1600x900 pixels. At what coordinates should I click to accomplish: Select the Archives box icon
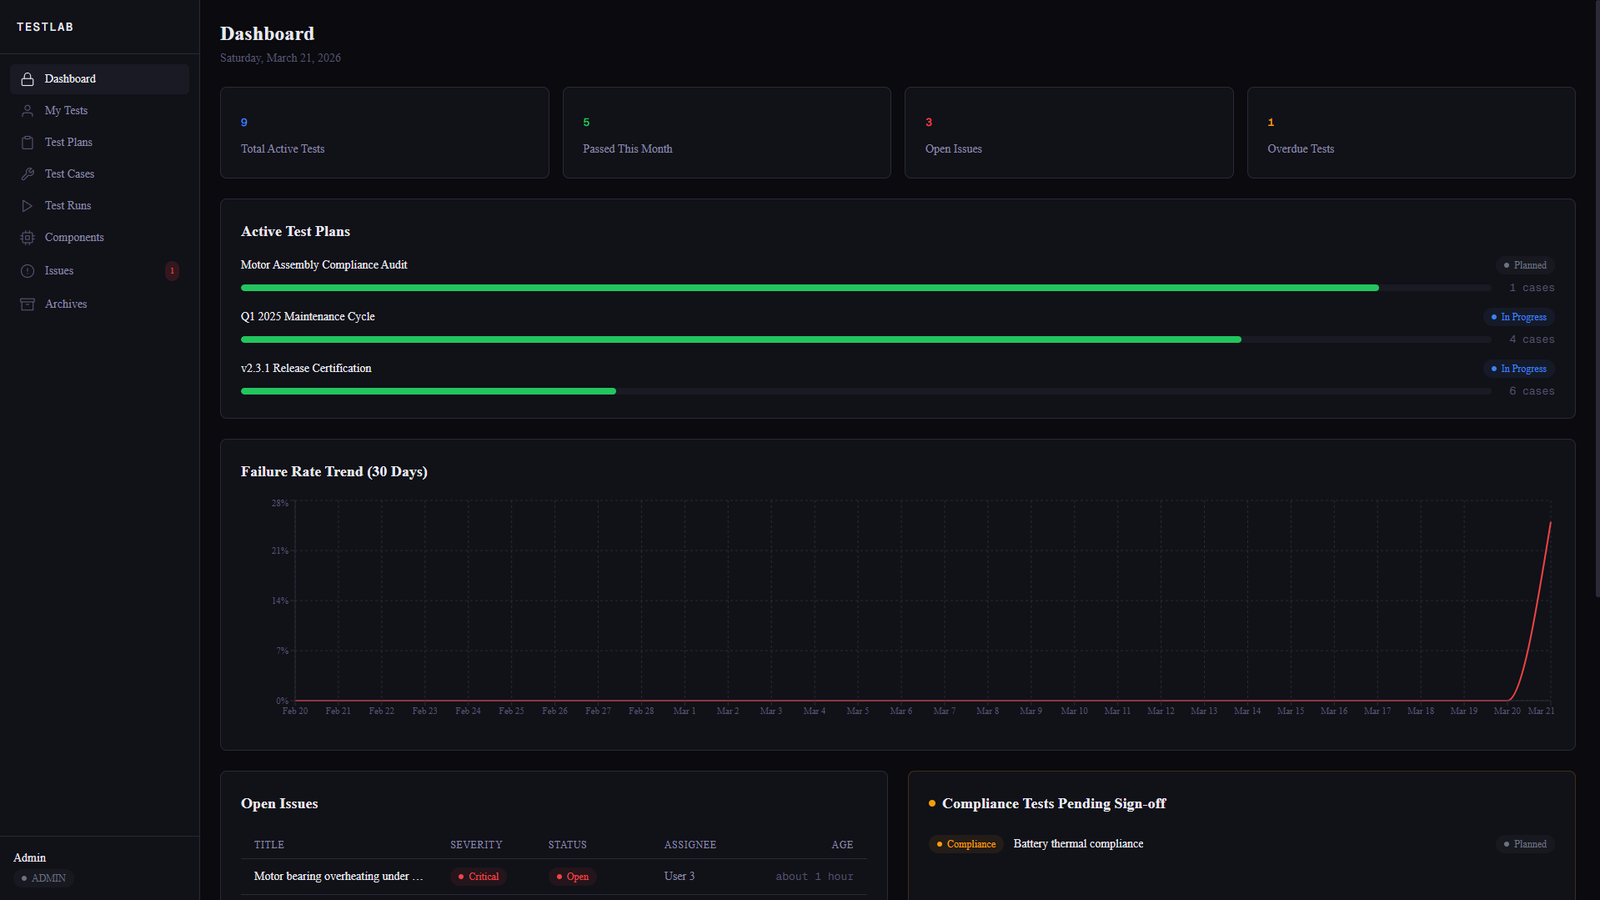point(28,304)
